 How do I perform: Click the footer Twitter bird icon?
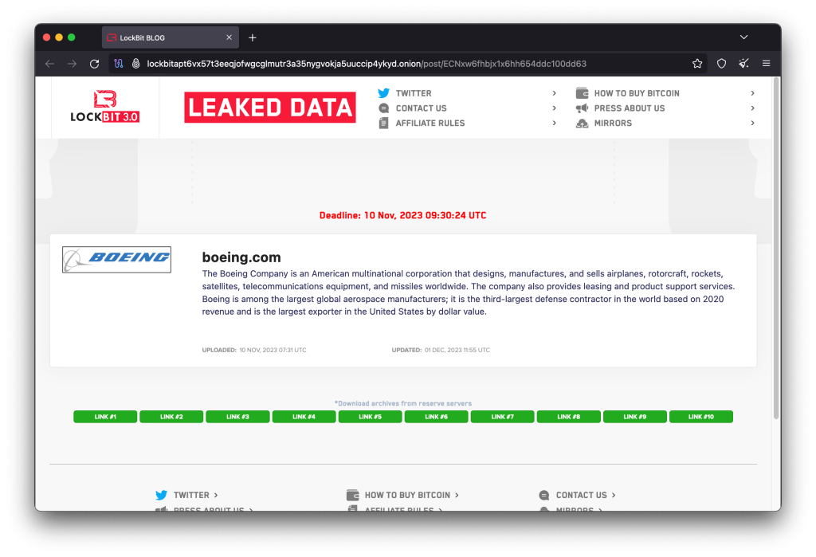tap(161, 495)
